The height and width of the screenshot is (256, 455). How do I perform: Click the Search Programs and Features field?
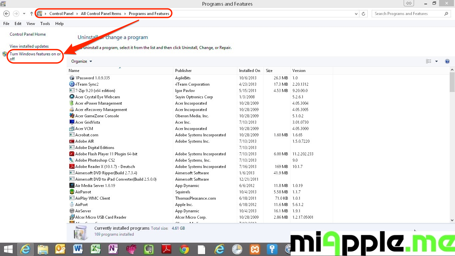(x=408, y=14)
